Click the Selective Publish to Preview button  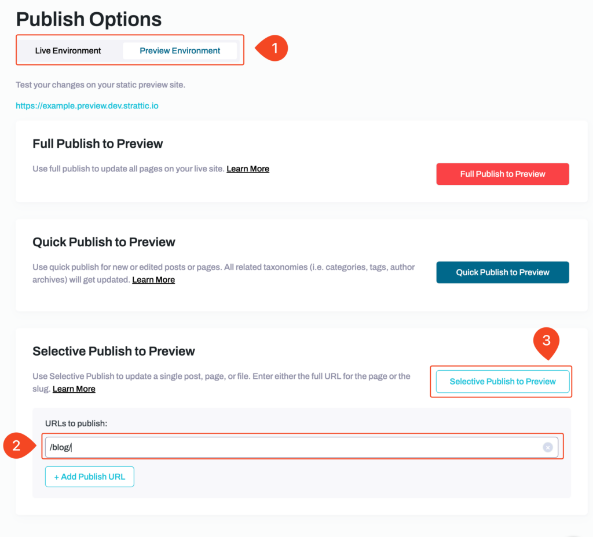coord(503,382)
